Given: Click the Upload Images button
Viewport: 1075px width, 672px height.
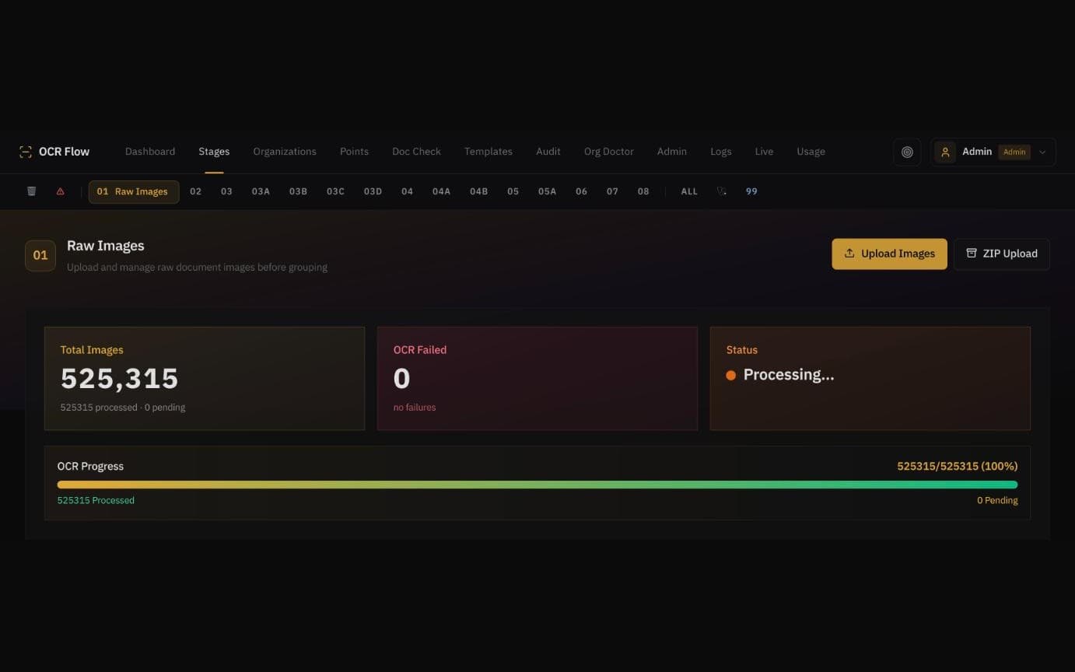Looking at the screenshot, I should coord(889,254).
